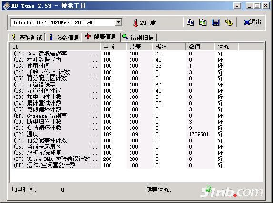Click the 退出 exit button
This screenshot has width=273, height=203.
(253, 22)
